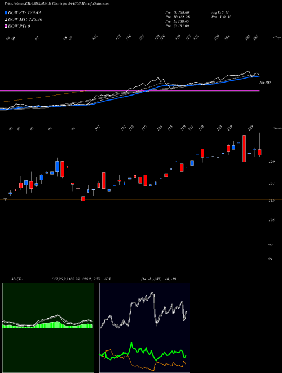The image size is (282, 373).
Task: Click the 108 price level label
Action: point(271,220)
